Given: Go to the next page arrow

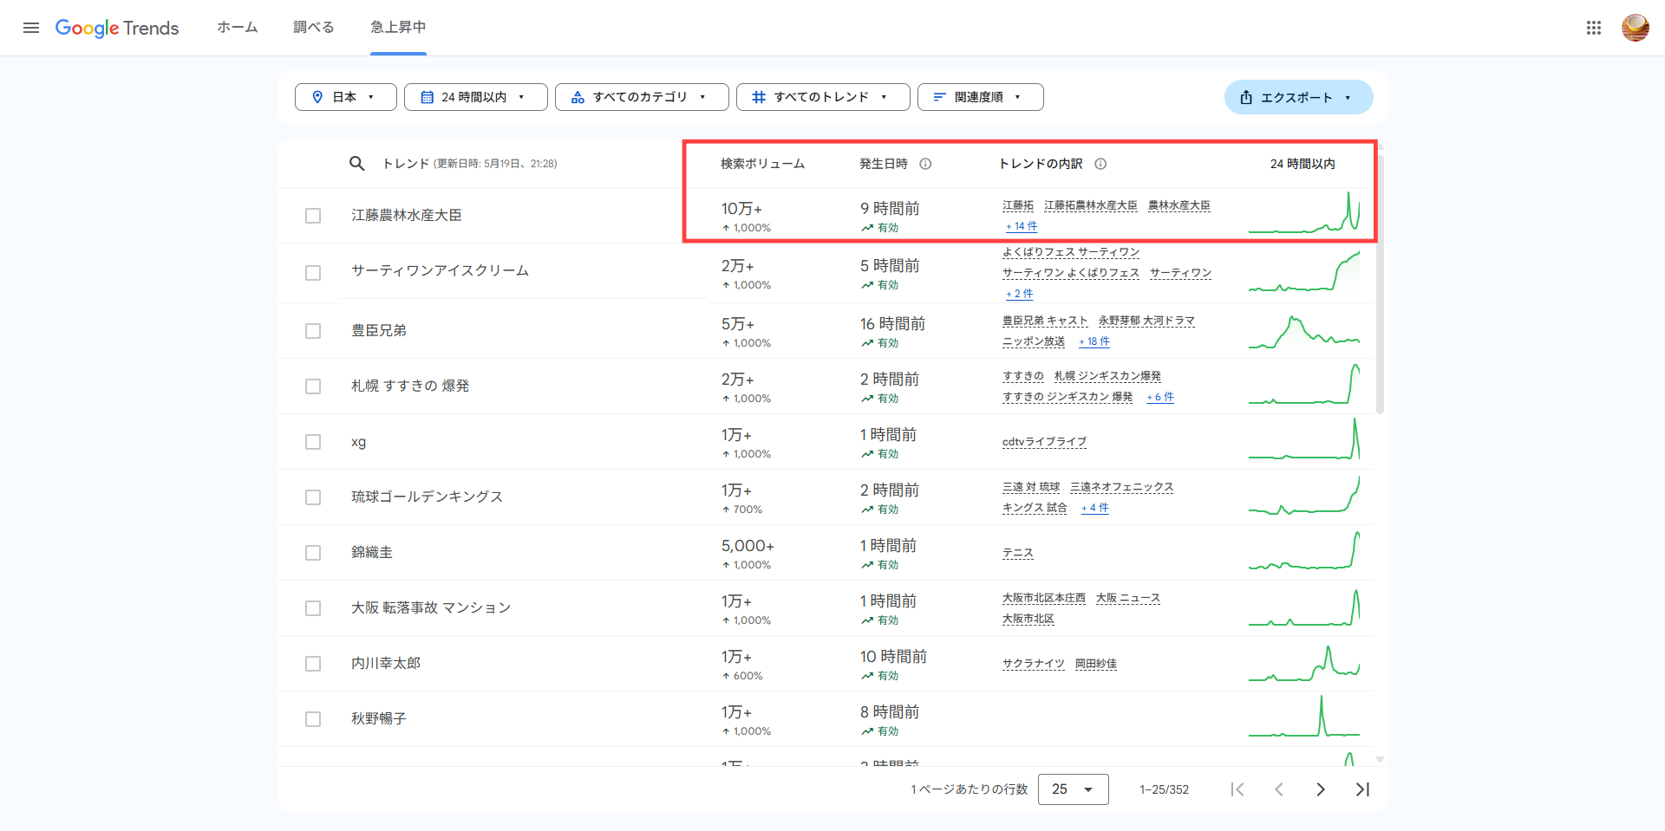Looking at the screenshot, I should [x=1320, y=789].
